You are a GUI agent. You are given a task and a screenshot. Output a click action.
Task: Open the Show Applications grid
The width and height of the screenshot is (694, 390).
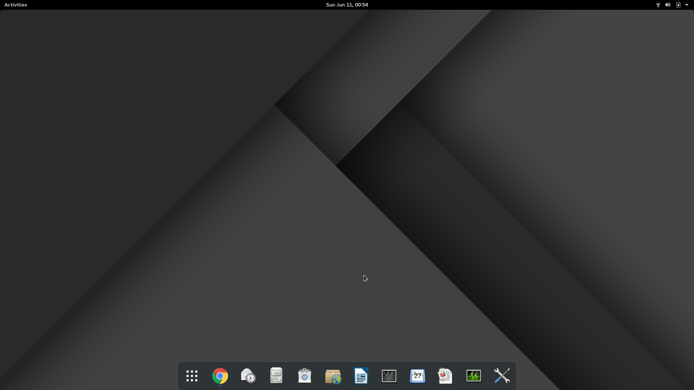pyautogui.click(x=192, y=376)
